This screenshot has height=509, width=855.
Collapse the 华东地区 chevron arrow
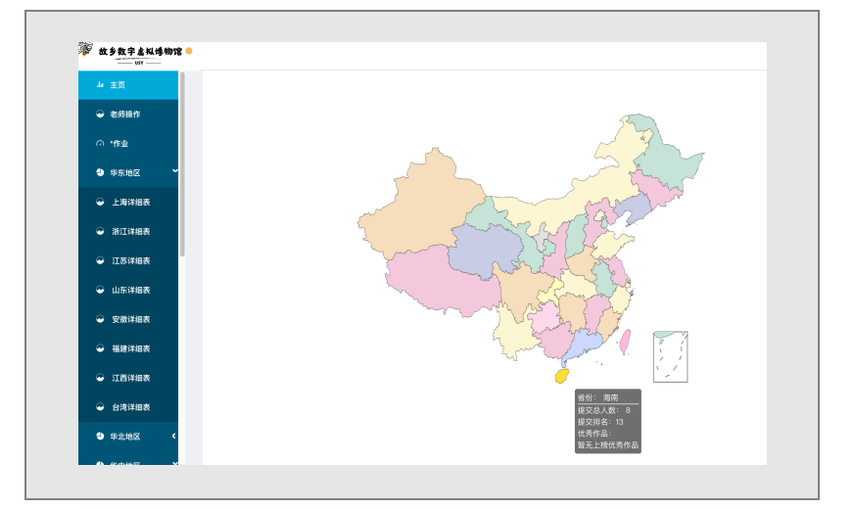[x=174, y=171]
